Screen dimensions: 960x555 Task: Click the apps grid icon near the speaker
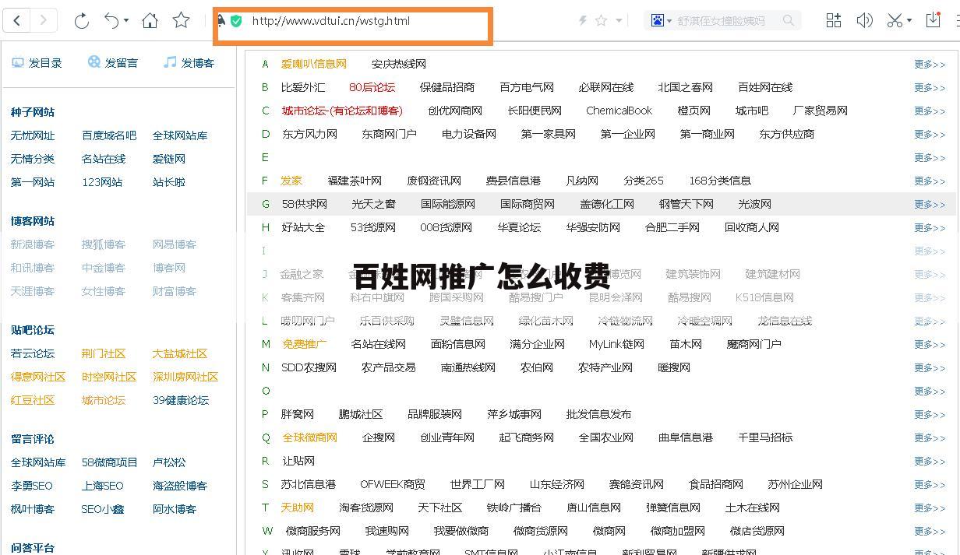[833, 20]
